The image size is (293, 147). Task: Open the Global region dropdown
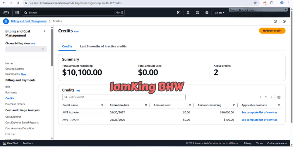pyautogui.click(x=220, y=13)
